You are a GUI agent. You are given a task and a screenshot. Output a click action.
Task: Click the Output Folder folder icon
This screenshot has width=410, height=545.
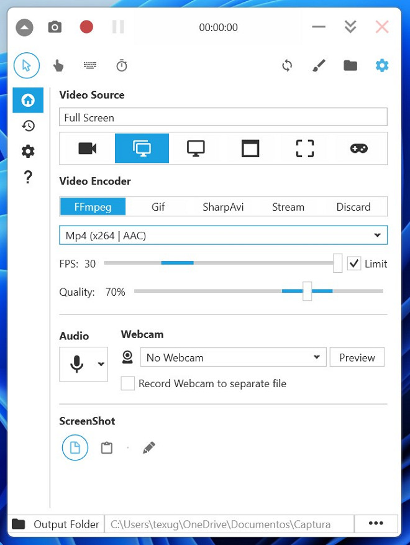[x=19, y=524]
